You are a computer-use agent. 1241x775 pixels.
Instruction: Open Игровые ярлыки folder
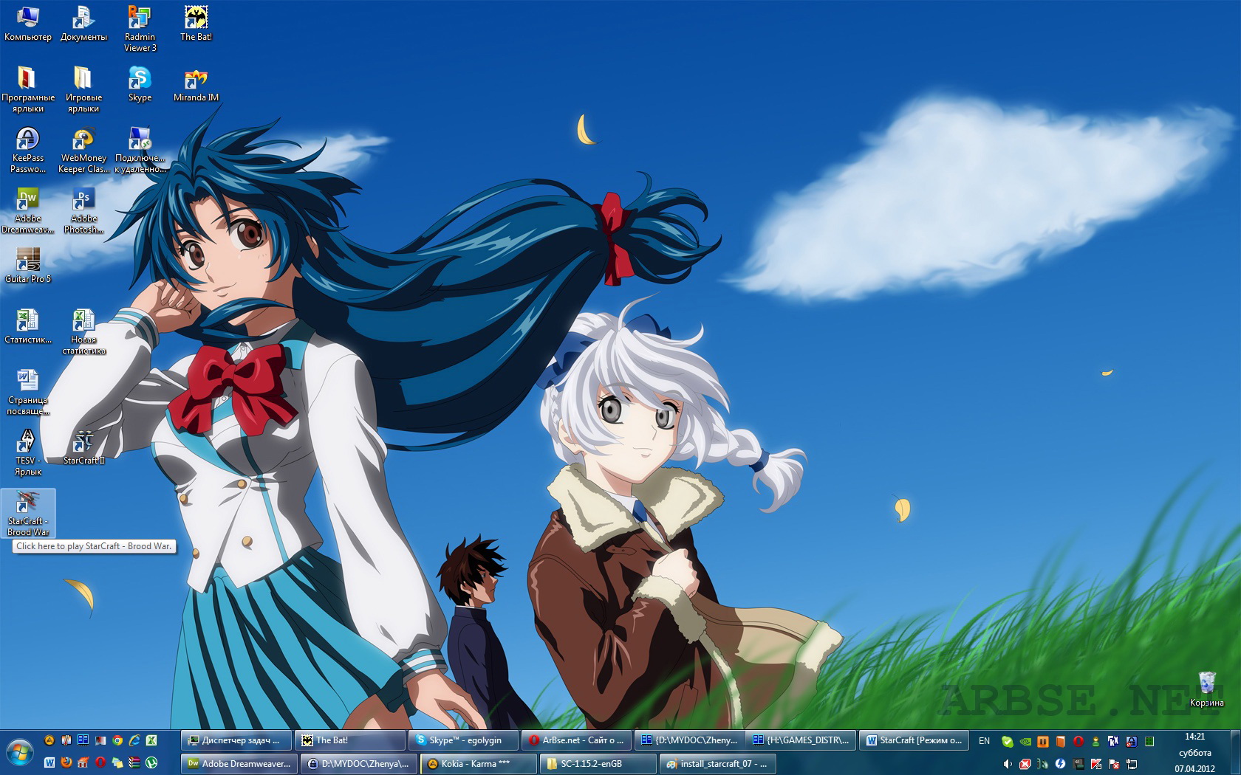pos(83,89)
